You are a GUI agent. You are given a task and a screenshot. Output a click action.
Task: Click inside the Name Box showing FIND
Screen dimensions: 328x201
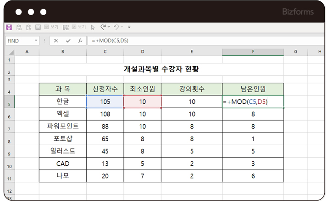[19, 41]
